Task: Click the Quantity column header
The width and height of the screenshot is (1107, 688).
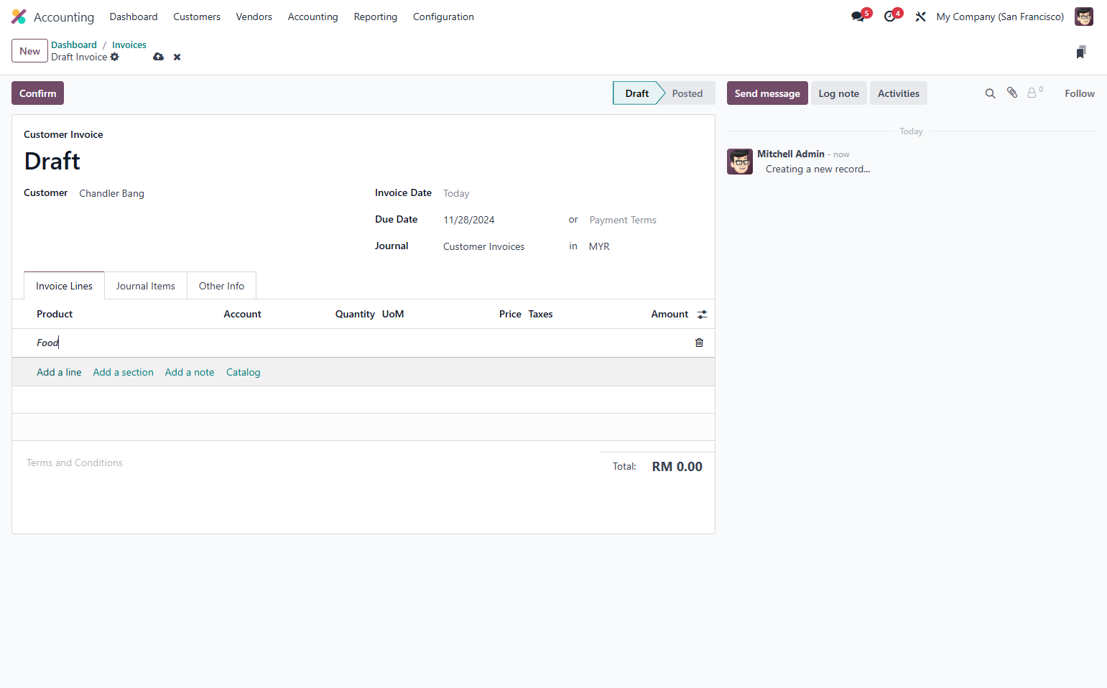Action: [355, 314]
